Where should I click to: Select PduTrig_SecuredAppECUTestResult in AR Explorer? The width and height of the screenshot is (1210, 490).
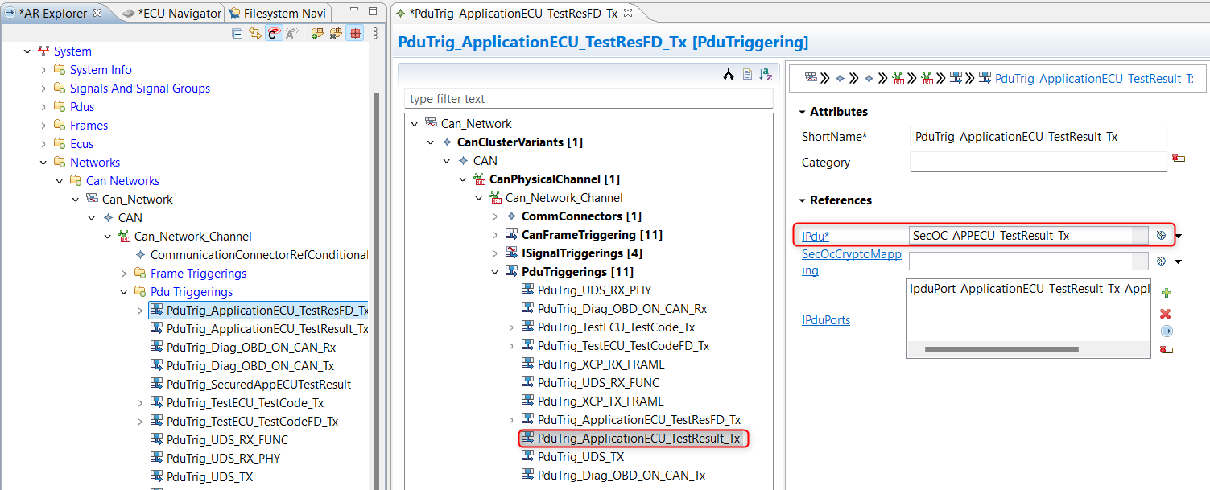point(258,385)
